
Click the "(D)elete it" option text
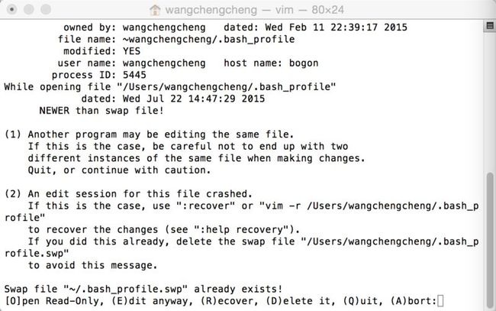click(x=300, y=301)
